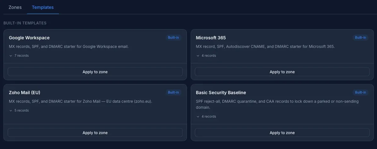Expand the 4 records list for Microsoft 365
This screenshot has height=149, width=377.
tap(206, 55)
